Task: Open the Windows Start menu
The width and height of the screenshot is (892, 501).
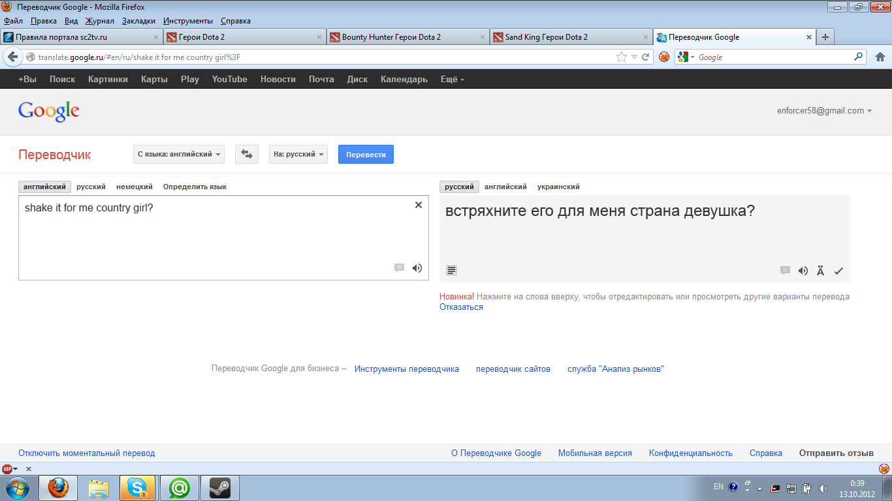Action: [x=17, y=487]
